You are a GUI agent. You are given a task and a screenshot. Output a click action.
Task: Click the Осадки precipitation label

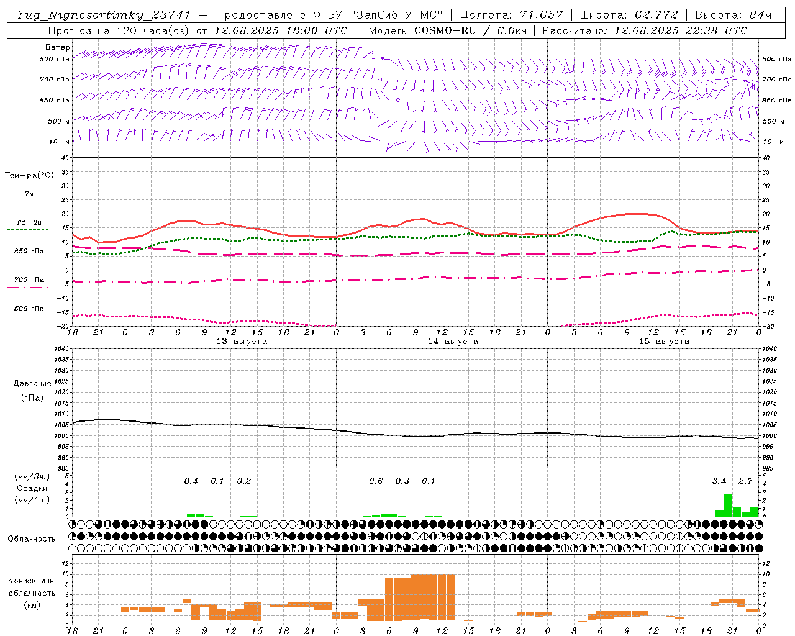(x=32, y=488)
